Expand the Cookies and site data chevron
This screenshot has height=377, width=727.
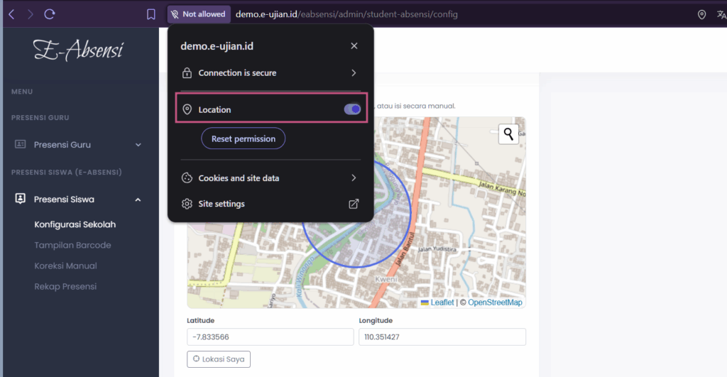point(354,178)
